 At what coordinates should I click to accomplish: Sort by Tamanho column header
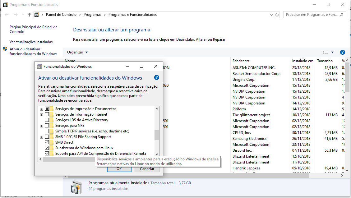coord(327,61)
